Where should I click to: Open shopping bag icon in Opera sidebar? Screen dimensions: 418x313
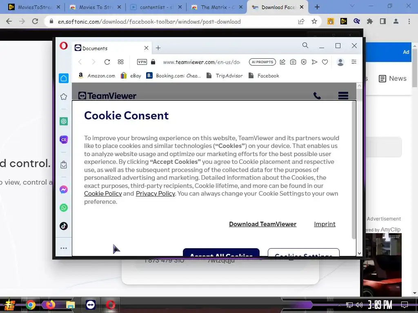click(x=64, y=165)
